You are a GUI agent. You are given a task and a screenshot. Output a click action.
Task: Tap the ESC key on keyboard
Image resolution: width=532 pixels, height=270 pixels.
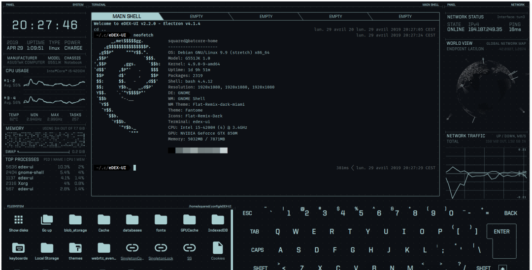pos(247,213)
